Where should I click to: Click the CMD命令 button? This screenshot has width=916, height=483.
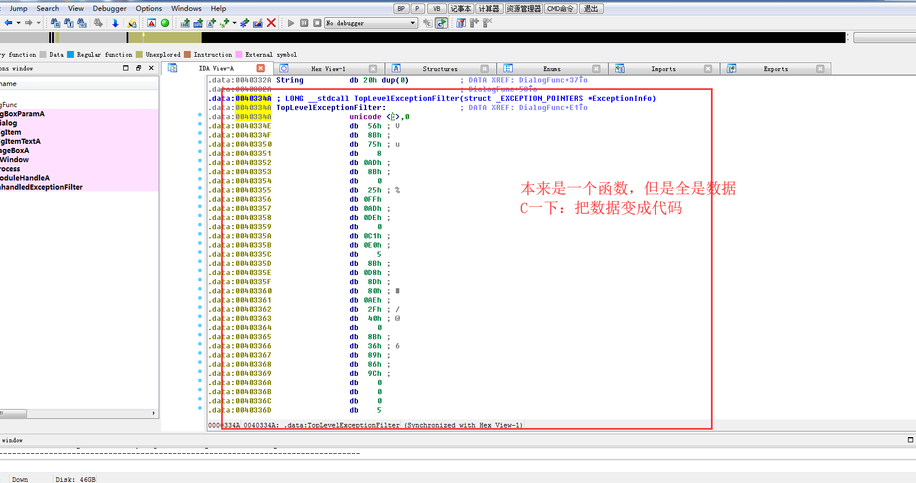(561, 9)
